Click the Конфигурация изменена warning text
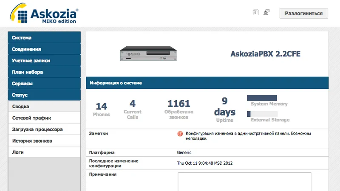Image resolution: width=340 pixels, height=191 pixels. [248, 136]
